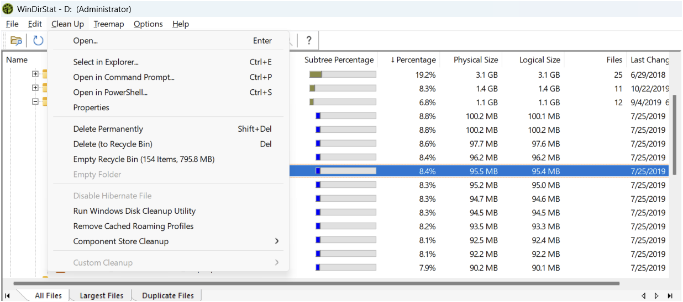Click the 6/29/2018 last change date
This screenshot has width=683, height=302.
click(648, 75)
